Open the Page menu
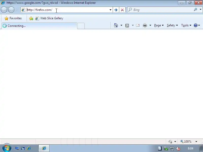Screen dimensions: 203x152 click(159, 25)
